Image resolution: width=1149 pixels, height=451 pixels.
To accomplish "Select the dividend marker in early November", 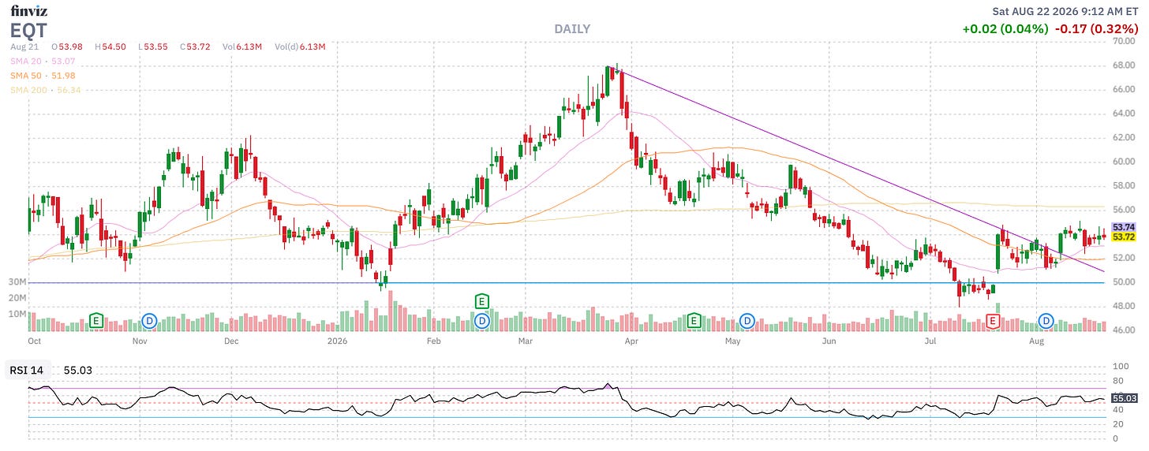I will pos(149,321).
